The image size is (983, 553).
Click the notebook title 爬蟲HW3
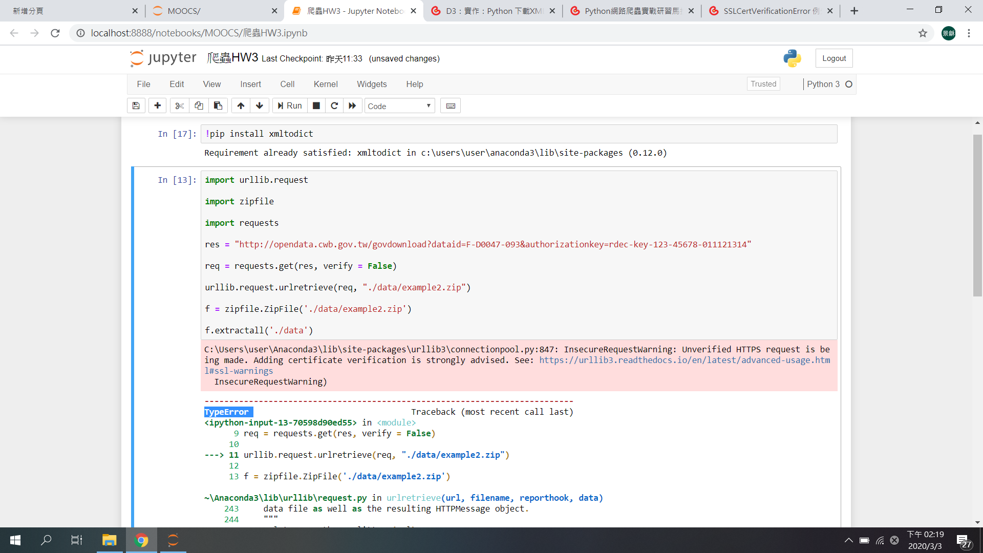coord(232,58)
